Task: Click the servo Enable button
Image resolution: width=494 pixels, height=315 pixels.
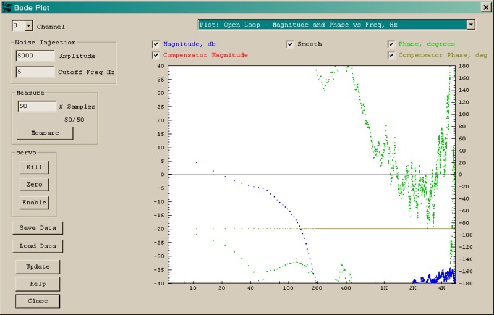Action: pyautogui.click(x=35, y=202)
